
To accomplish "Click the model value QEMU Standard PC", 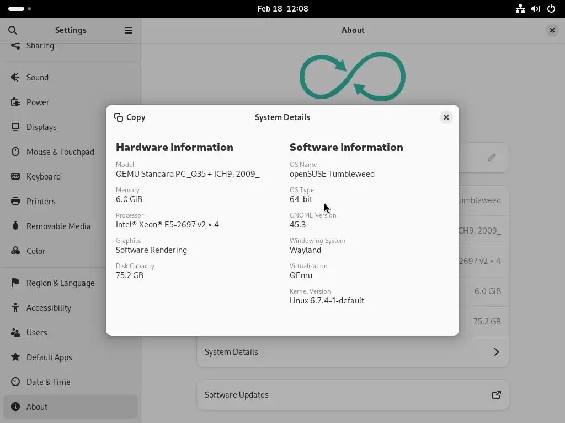I will [188, 174].
